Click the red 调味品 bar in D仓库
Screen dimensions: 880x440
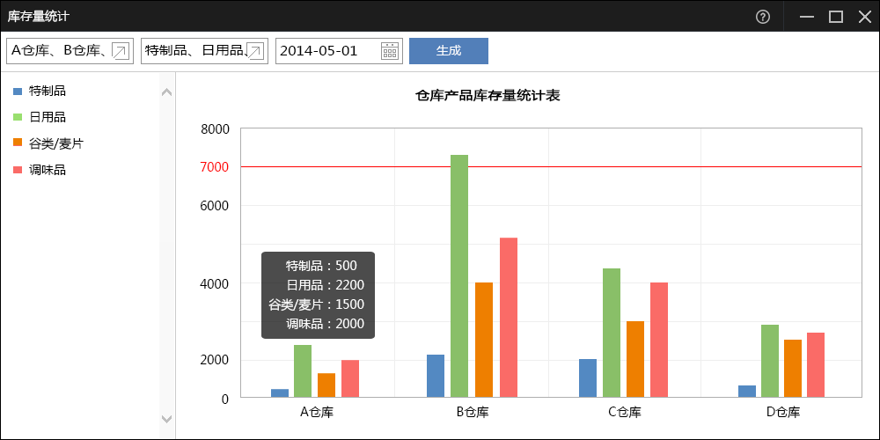pyautogui.click(x=816, y=365)
